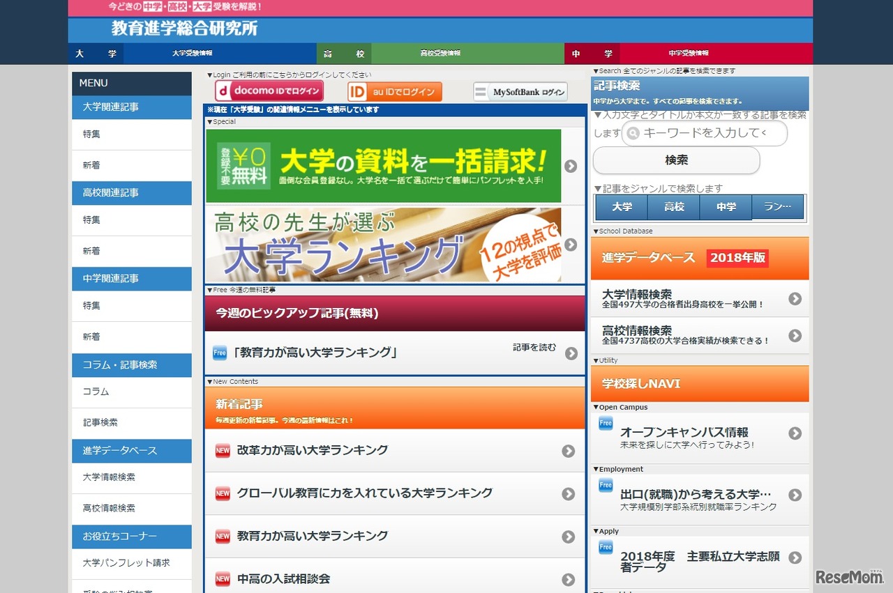
Task: Open 新着 under 高校関連記事 in sidebar
Action: click(x=132, y=252)
